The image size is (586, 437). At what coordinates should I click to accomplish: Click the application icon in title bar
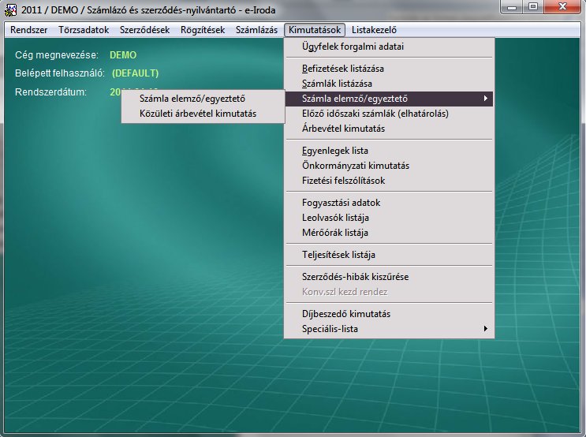[x=11, y=9]
